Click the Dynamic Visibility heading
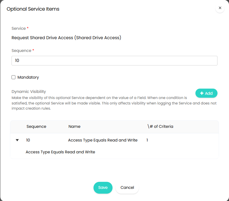The image size is (229, 201). click(29, 91)
